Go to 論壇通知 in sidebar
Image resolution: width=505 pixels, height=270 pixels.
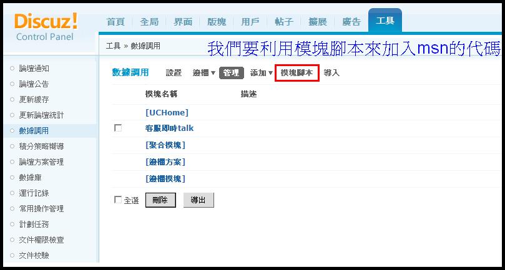34,69
